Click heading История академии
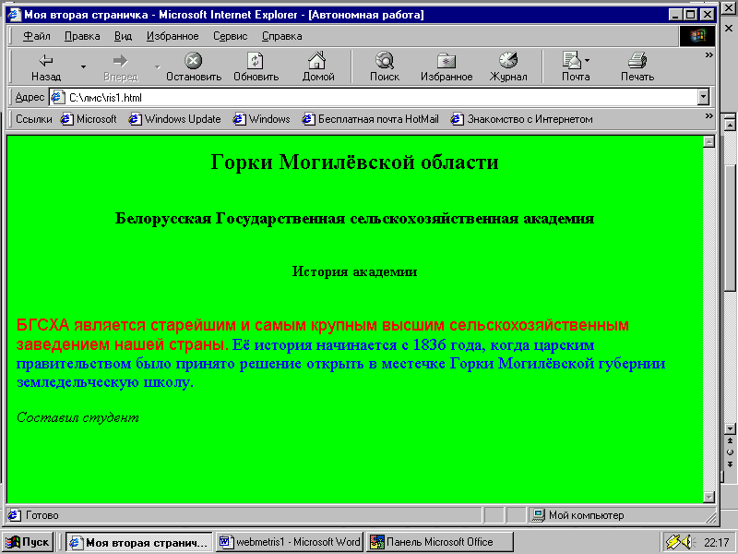Image resolution: width=738 pixels, height=554 pixels. [354, 271]
